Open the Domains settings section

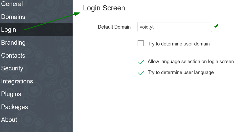[13, 17]
